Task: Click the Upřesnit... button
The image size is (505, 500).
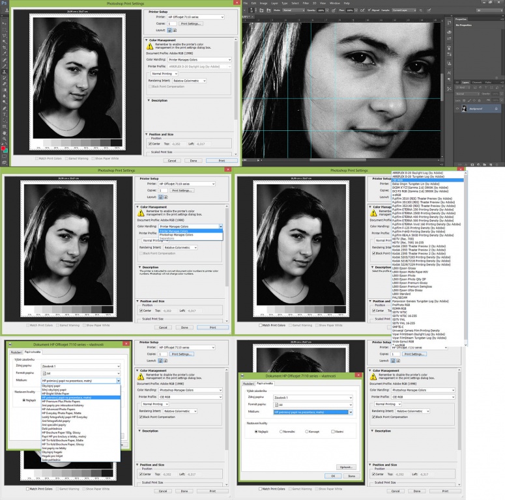Action: click(346, 467)
